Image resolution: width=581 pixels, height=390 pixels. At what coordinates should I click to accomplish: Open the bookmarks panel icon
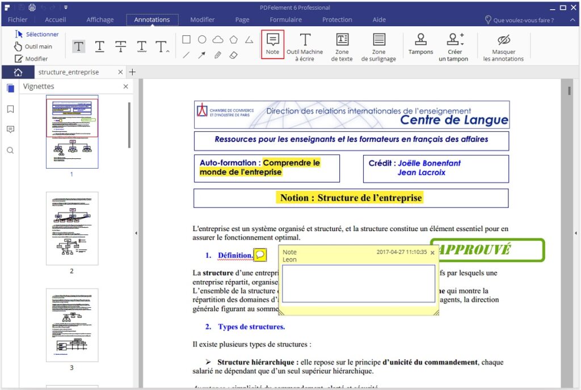[10, 109]
